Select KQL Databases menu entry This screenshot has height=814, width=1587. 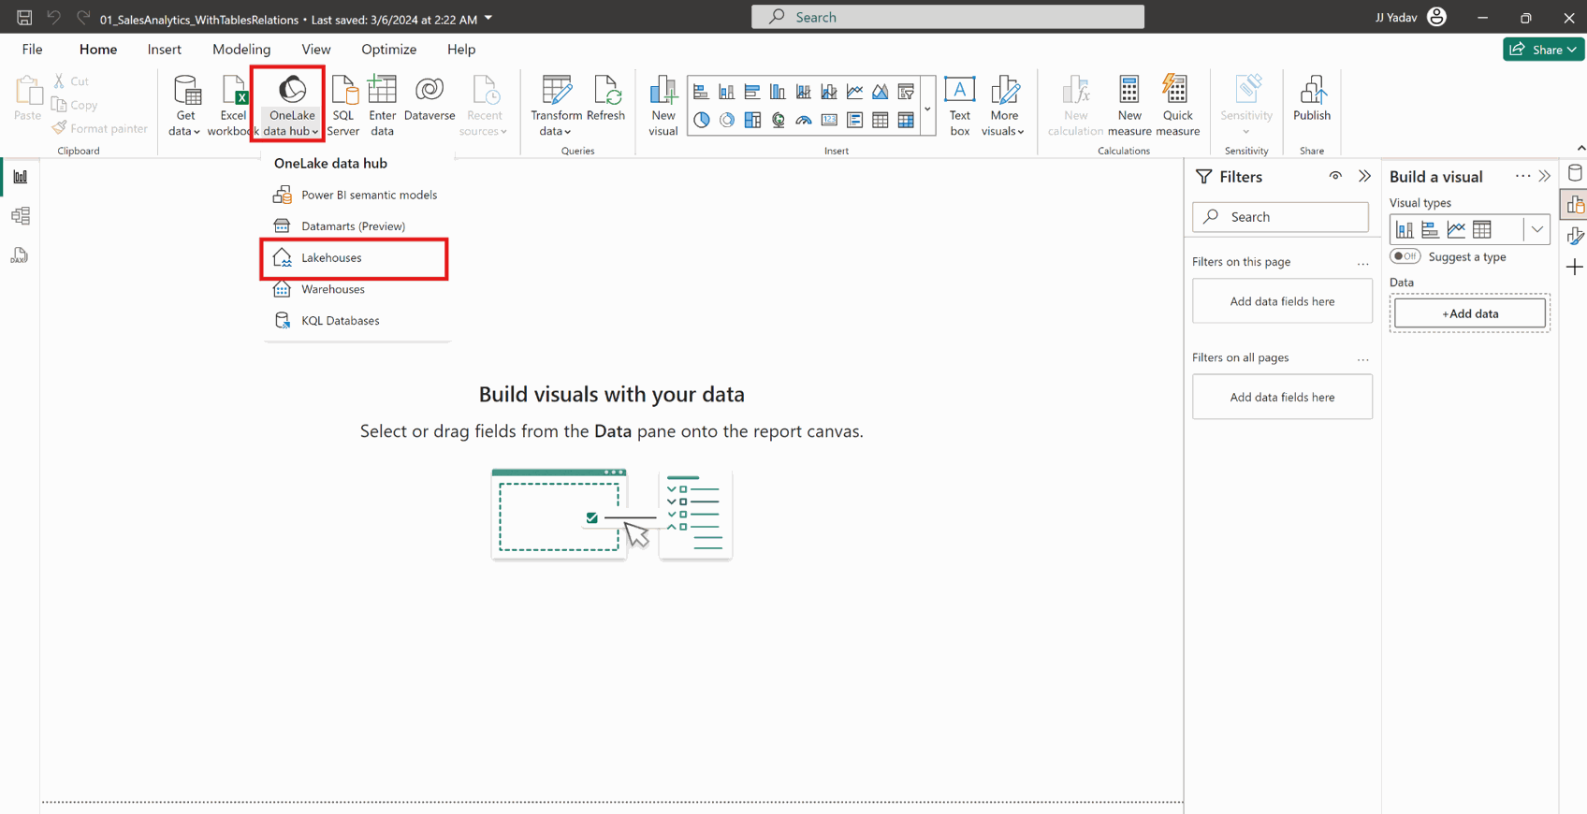point(357,320)
